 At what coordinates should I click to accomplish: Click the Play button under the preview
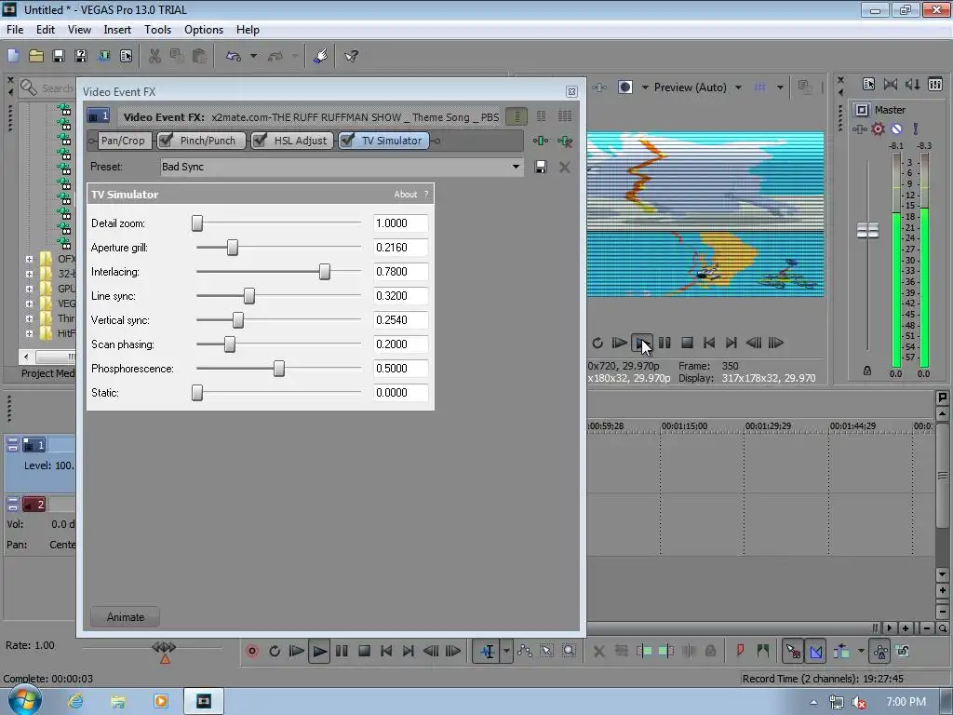(x=642, y=343)
